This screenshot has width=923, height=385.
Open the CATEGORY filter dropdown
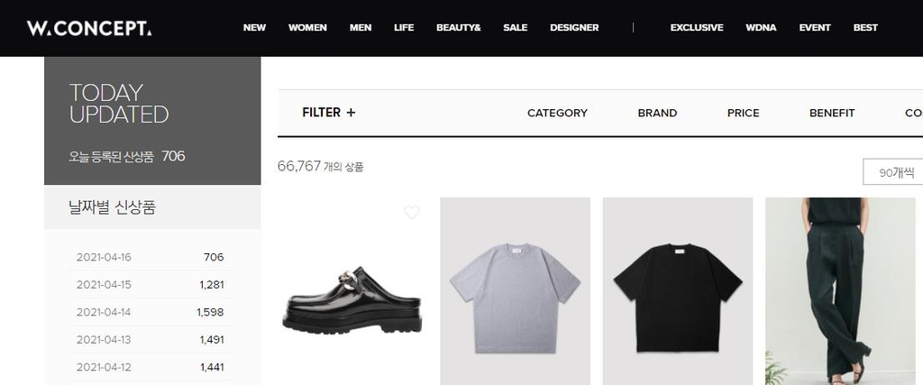pyautogui.click(x=557, y=113)
